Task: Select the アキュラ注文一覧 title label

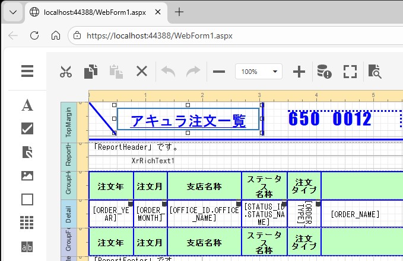Action: point(188,120)
